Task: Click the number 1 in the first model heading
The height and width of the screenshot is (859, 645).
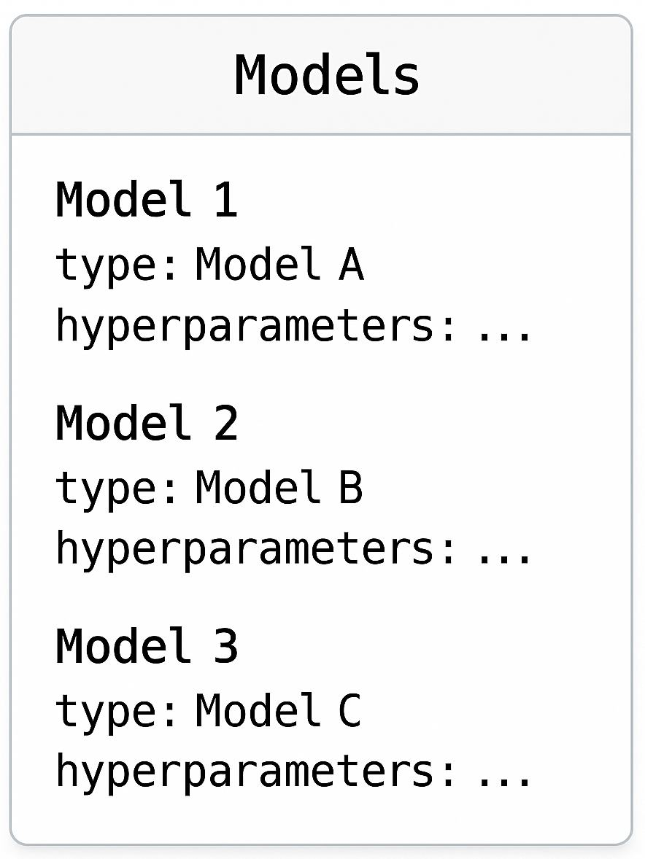Action: (225, 200)
